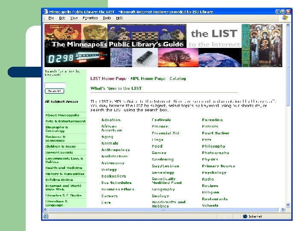Screen dimensions: 308x231
Task: Open the Catalog link
Action: 178,79
